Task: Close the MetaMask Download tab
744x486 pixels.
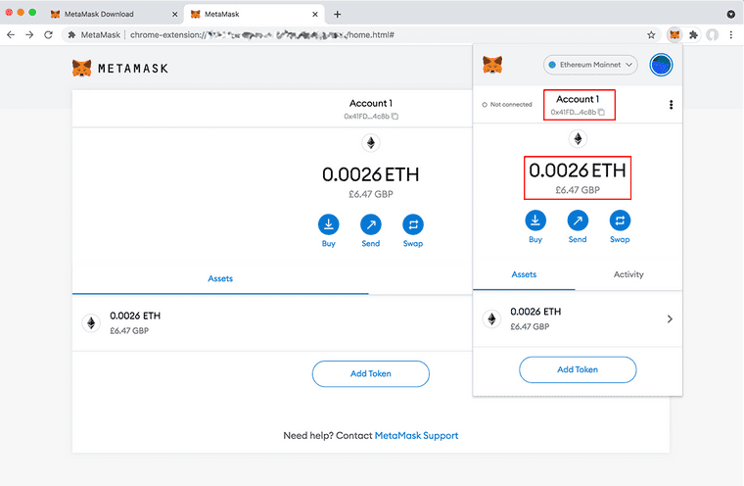Action: [174, 15]
